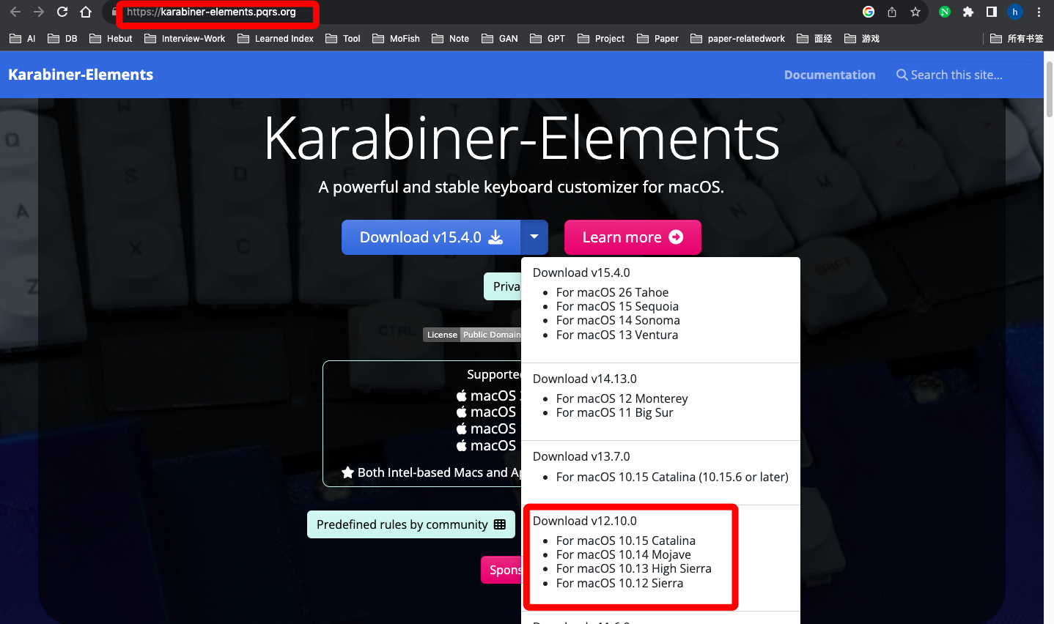This screenshot has height=624, width=1054.
Task: Open the Note bookmark folder
Action: [x=451, y=38]
